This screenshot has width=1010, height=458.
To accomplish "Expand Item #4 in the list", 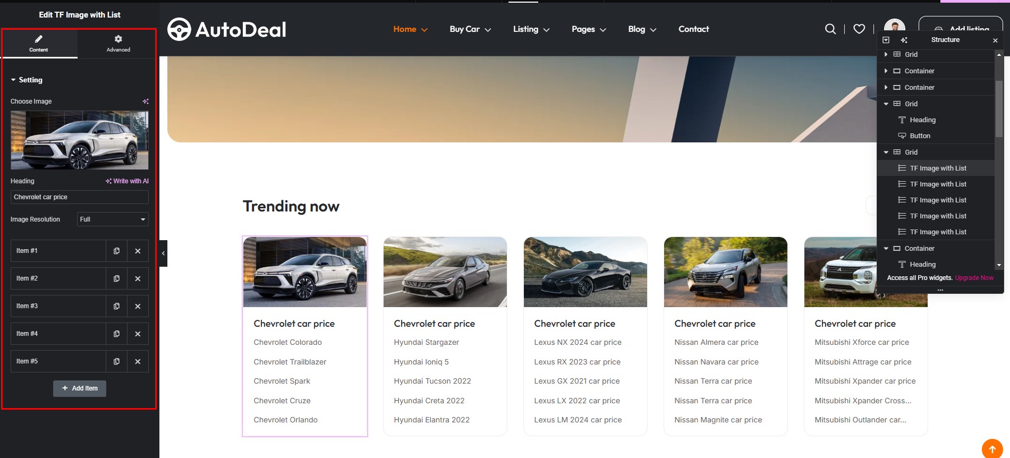I will pyautogui.click(x=58, y=334).
